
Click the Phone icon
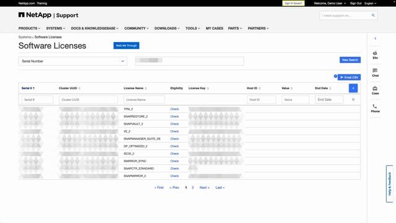tap(375, 108)
